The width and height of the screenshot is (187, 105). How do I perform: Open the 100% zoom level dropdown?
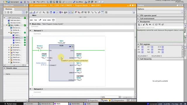[x=120, y=97]
